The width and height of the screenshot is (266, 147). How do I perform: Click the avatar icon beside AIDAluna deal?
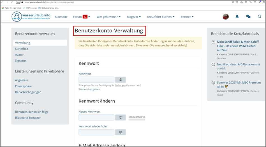[213, 65]
